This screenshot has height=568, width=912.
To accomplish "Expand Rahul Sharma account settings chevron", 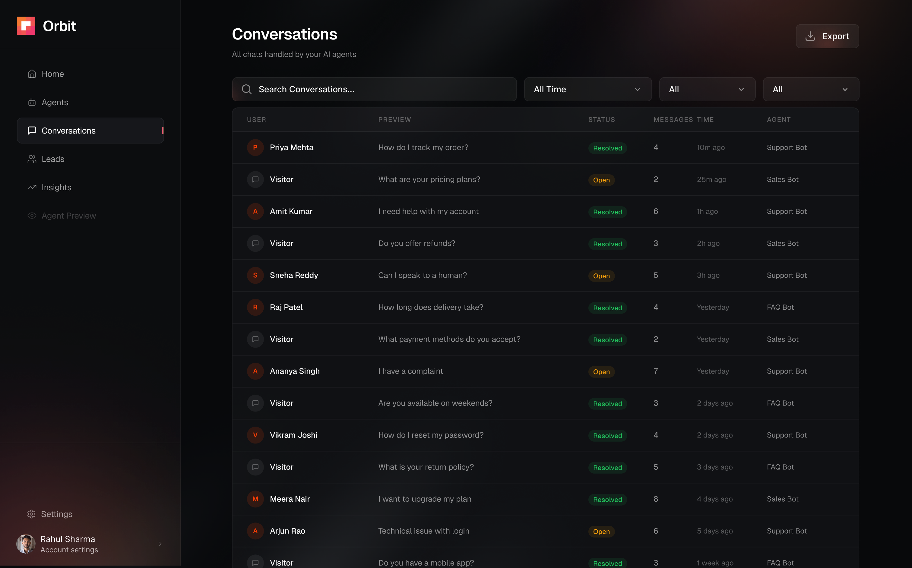I will (160, 544).
